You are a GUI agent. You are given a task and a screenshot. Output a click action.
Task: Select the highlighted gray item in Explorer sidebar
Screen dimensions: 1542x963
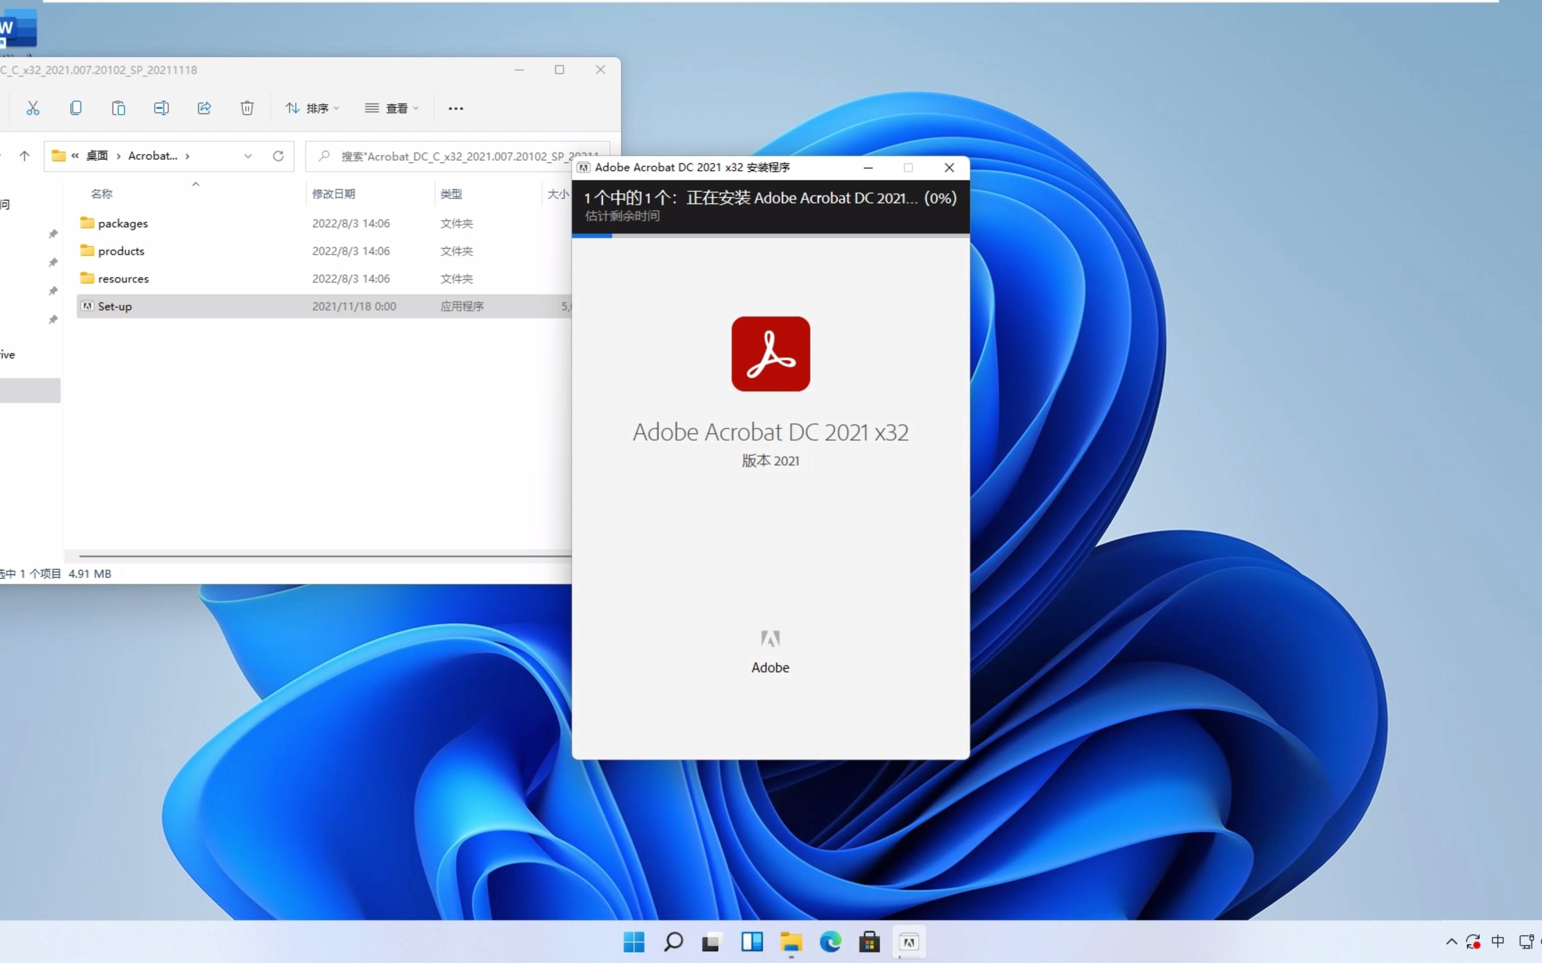tap(30, 391)
